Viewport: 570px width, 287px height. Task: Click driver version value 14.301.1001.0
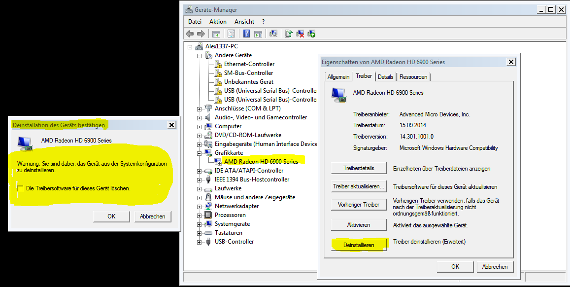point(416,137)
